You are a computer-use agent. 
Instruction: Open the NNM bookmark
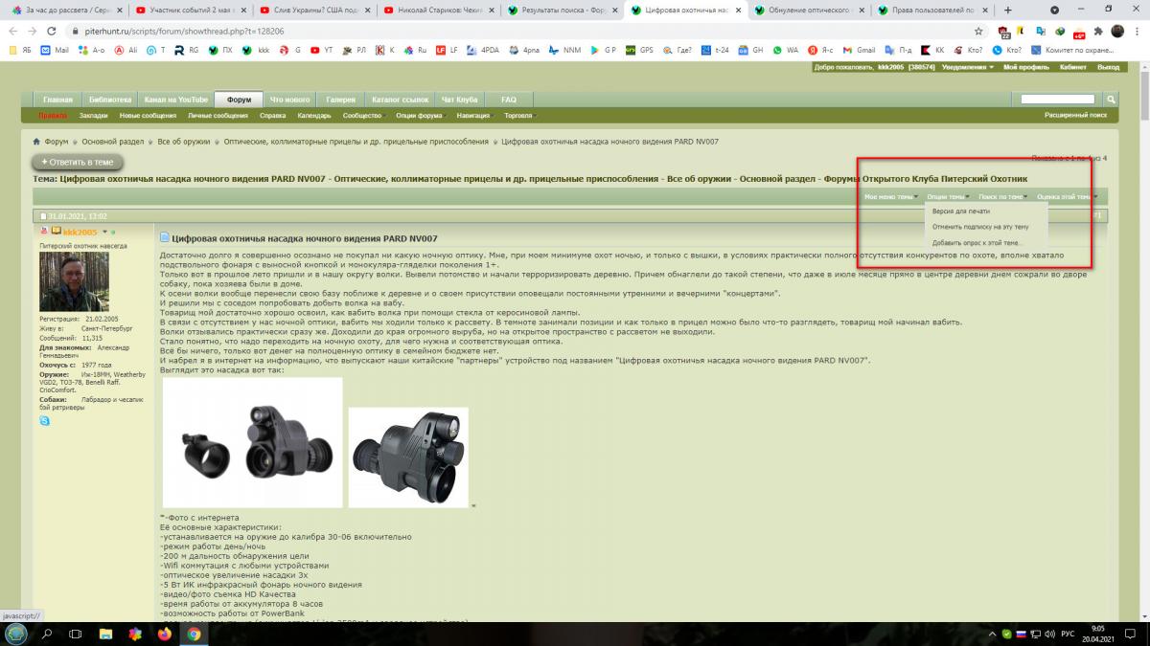pos(565,50)
